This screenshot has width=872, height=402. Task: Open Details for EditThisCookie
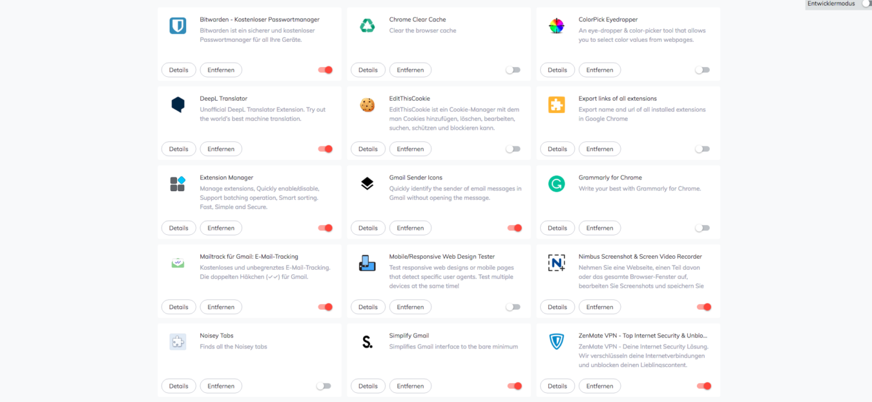pos(368,149)
